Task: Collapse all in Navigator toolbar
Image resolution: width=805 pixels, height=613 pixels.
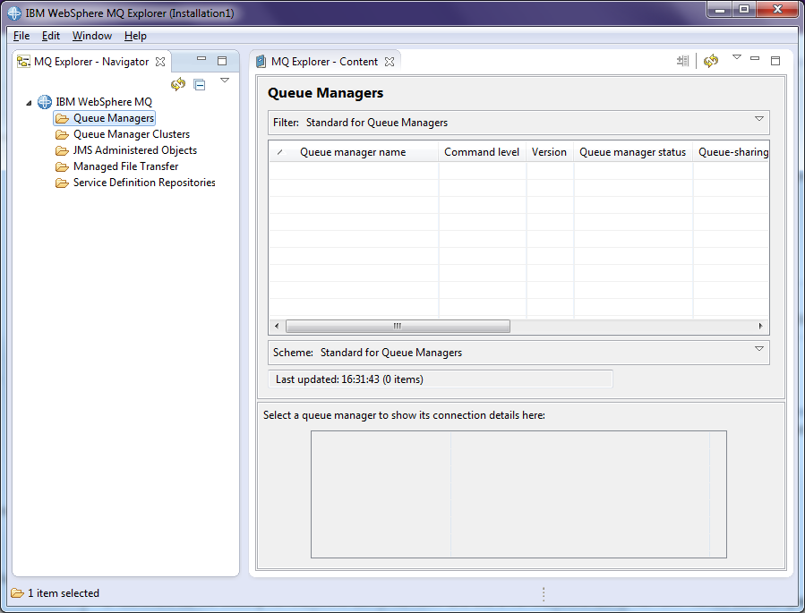Action: (200, 85)
